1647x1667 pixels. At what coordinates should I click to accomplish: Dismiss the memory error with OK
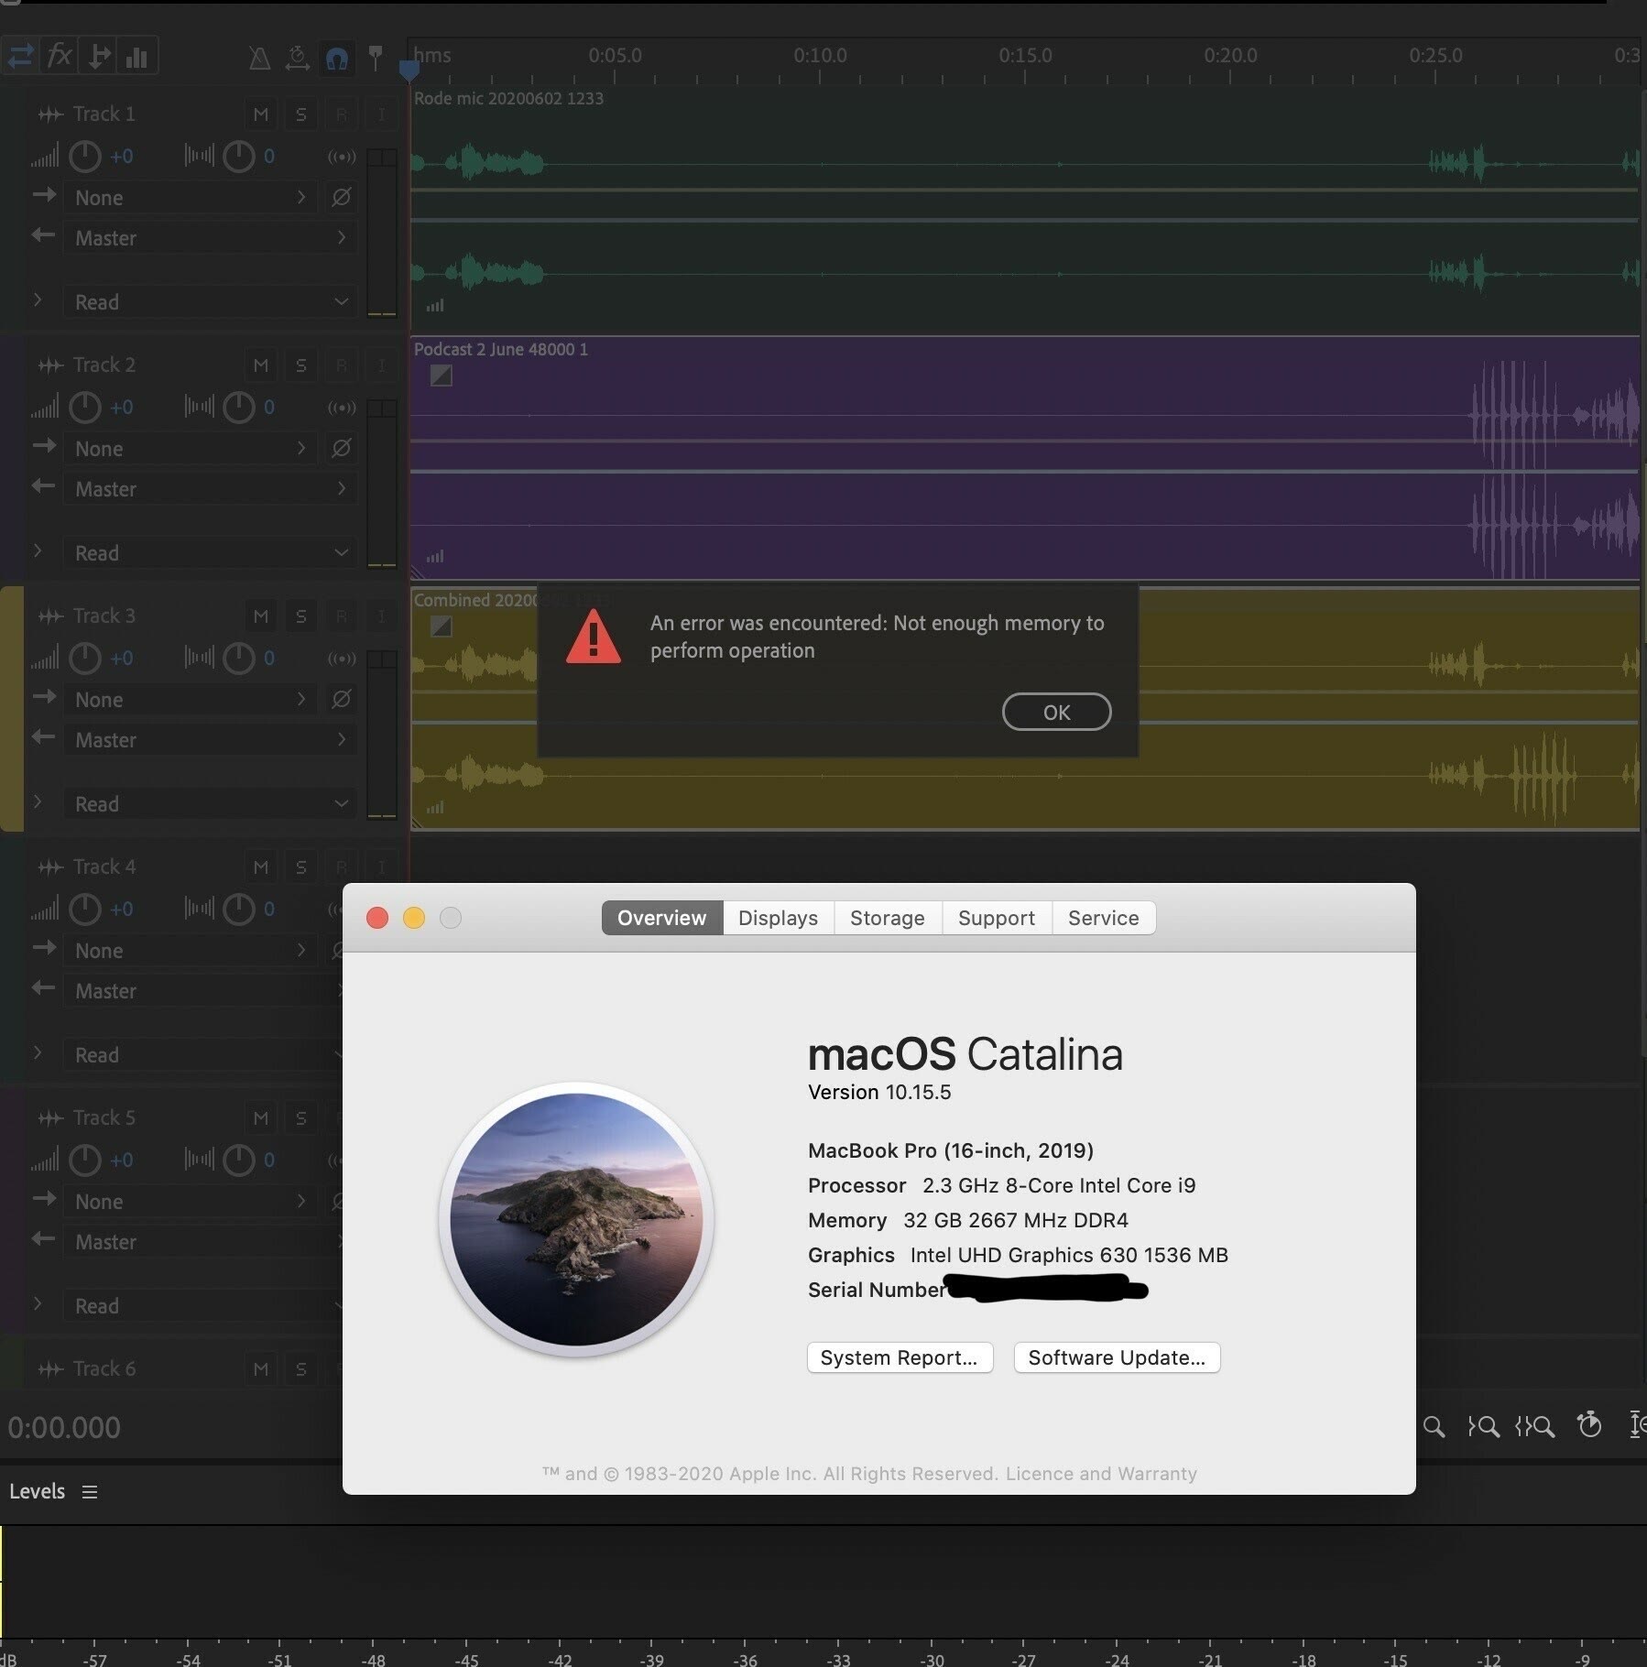pos(1056,713)
